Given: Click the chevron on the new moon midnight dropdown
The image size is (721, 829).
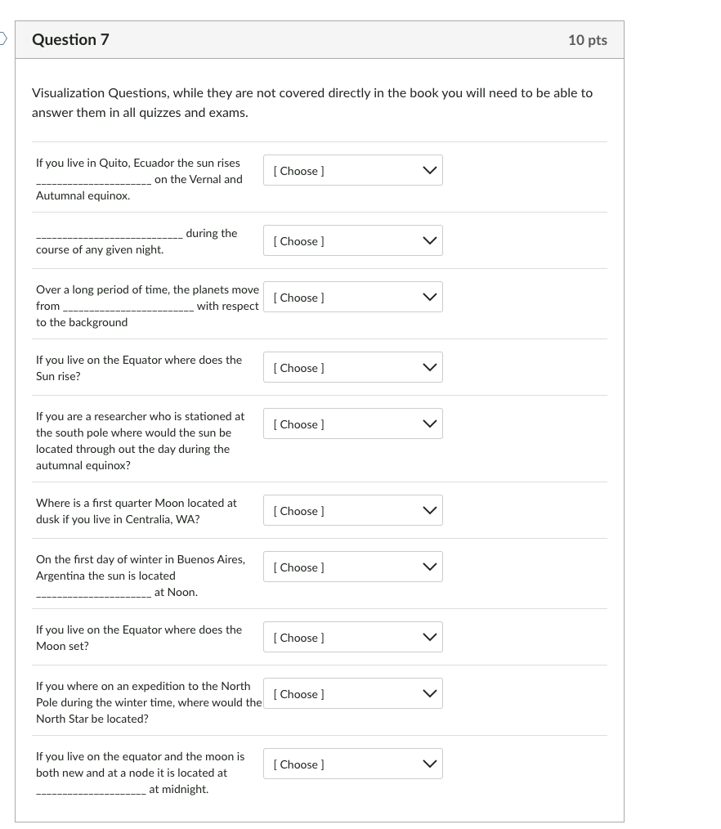Looking at the screenshot, I should [x=428, y=764].
